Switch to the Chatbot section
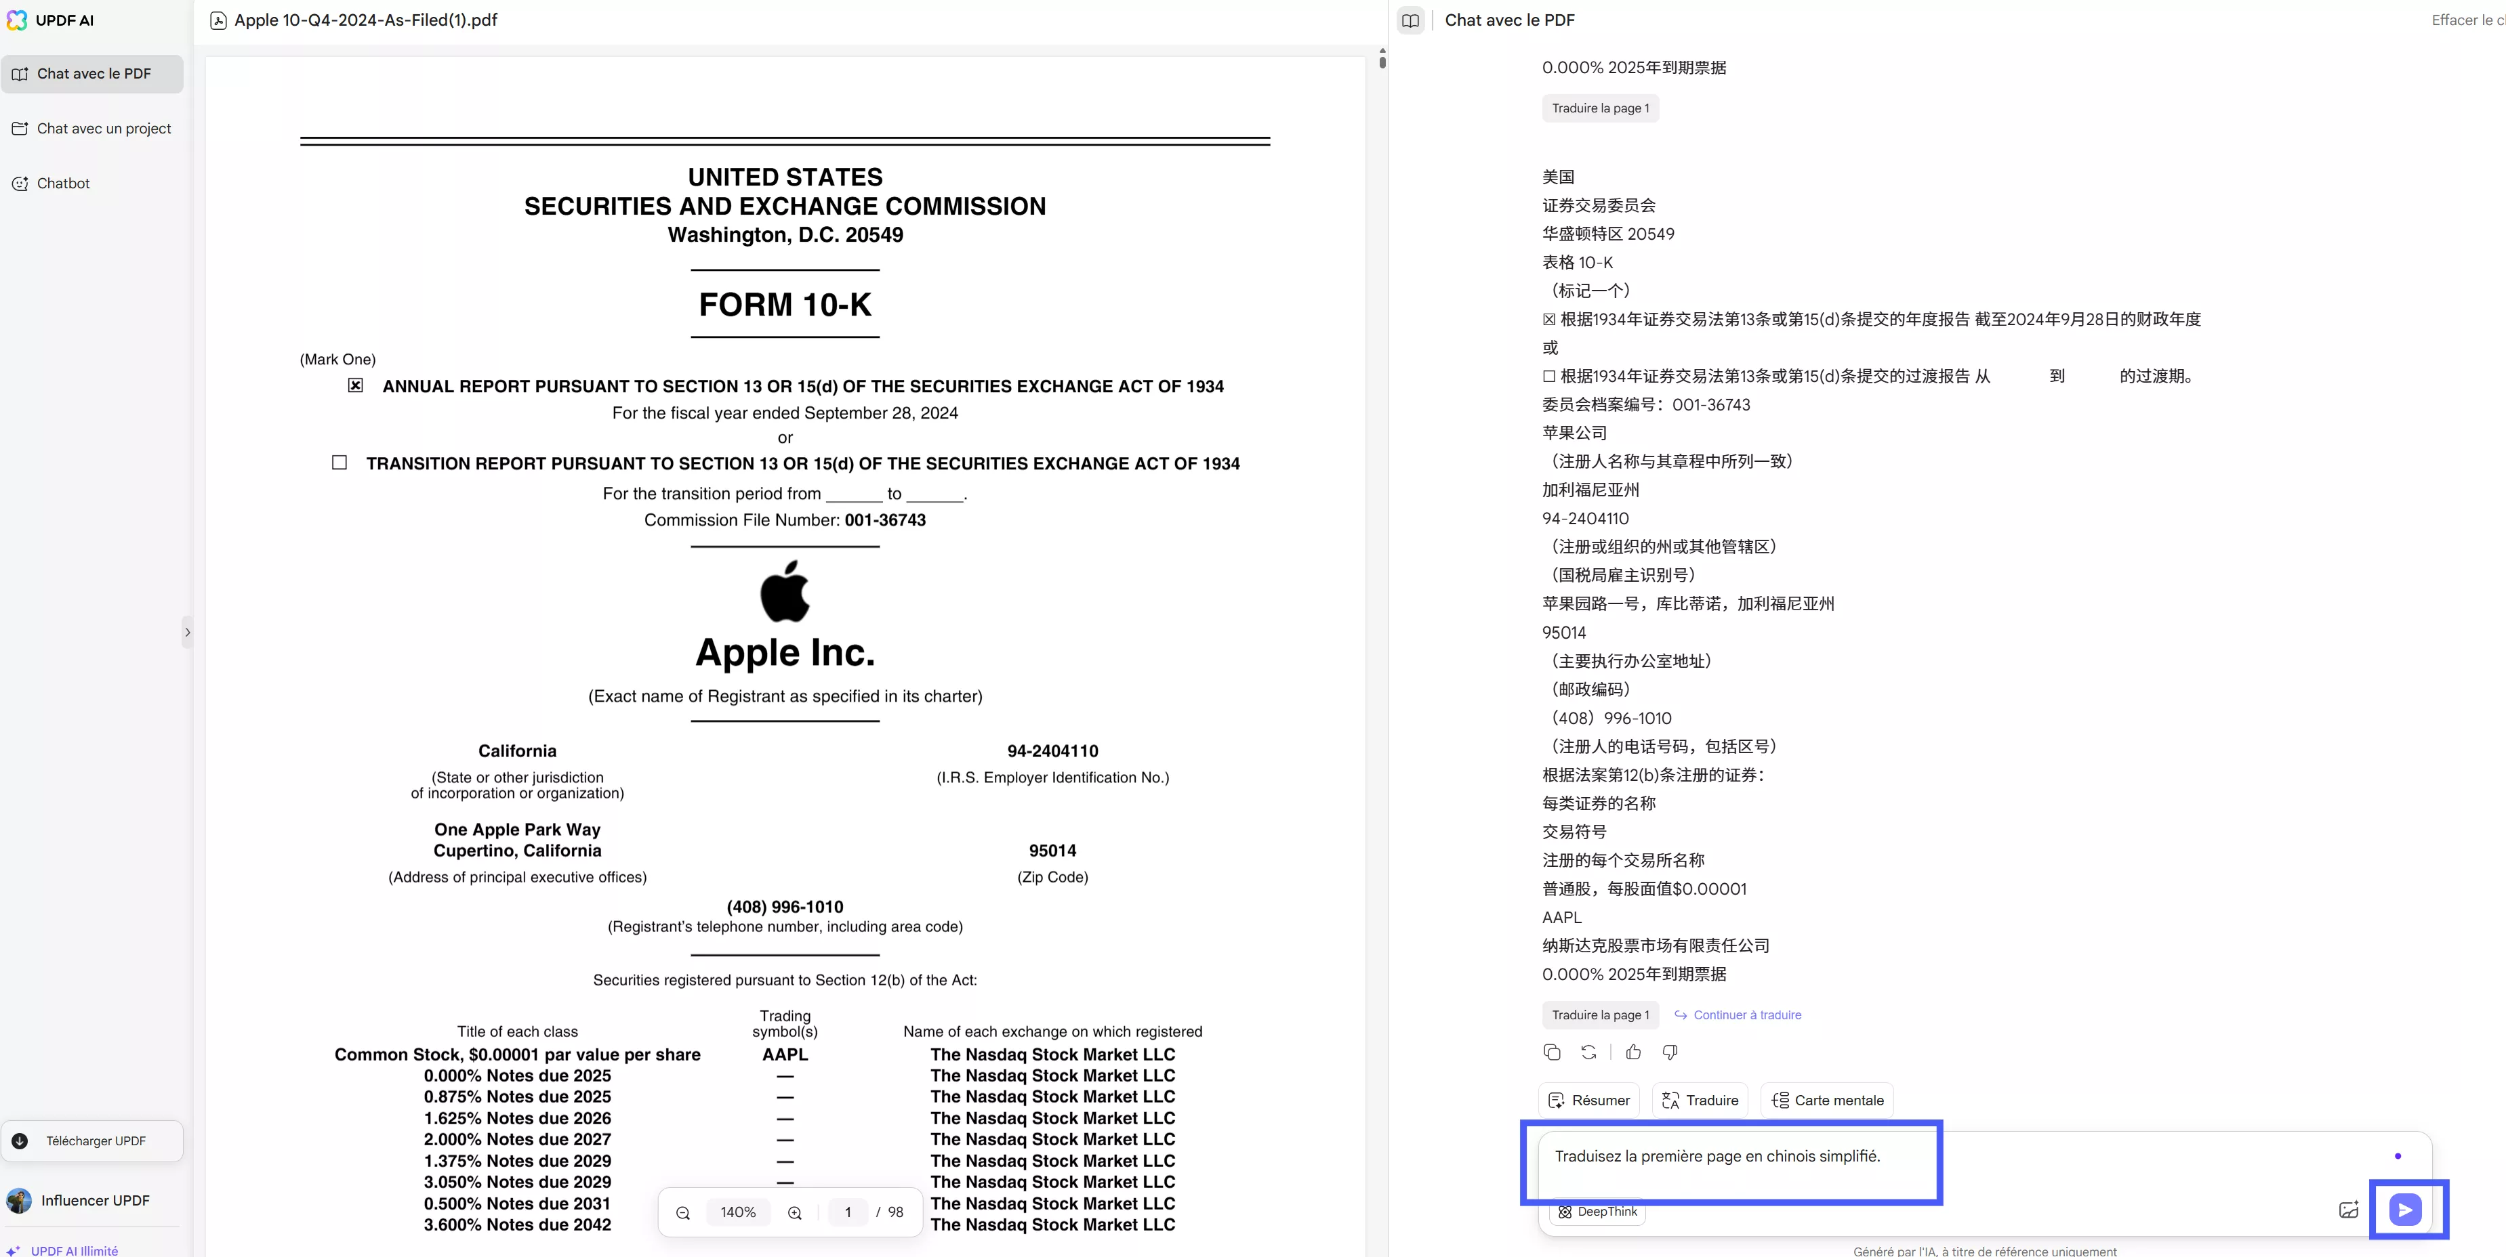2506x1257 pixels. (63, 183)
